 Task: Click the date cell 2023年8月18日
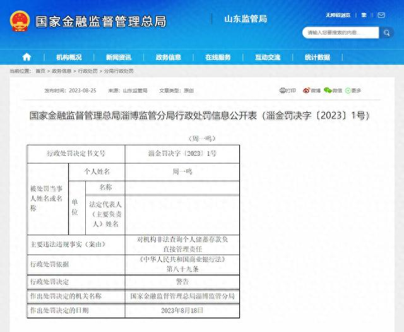182,311
